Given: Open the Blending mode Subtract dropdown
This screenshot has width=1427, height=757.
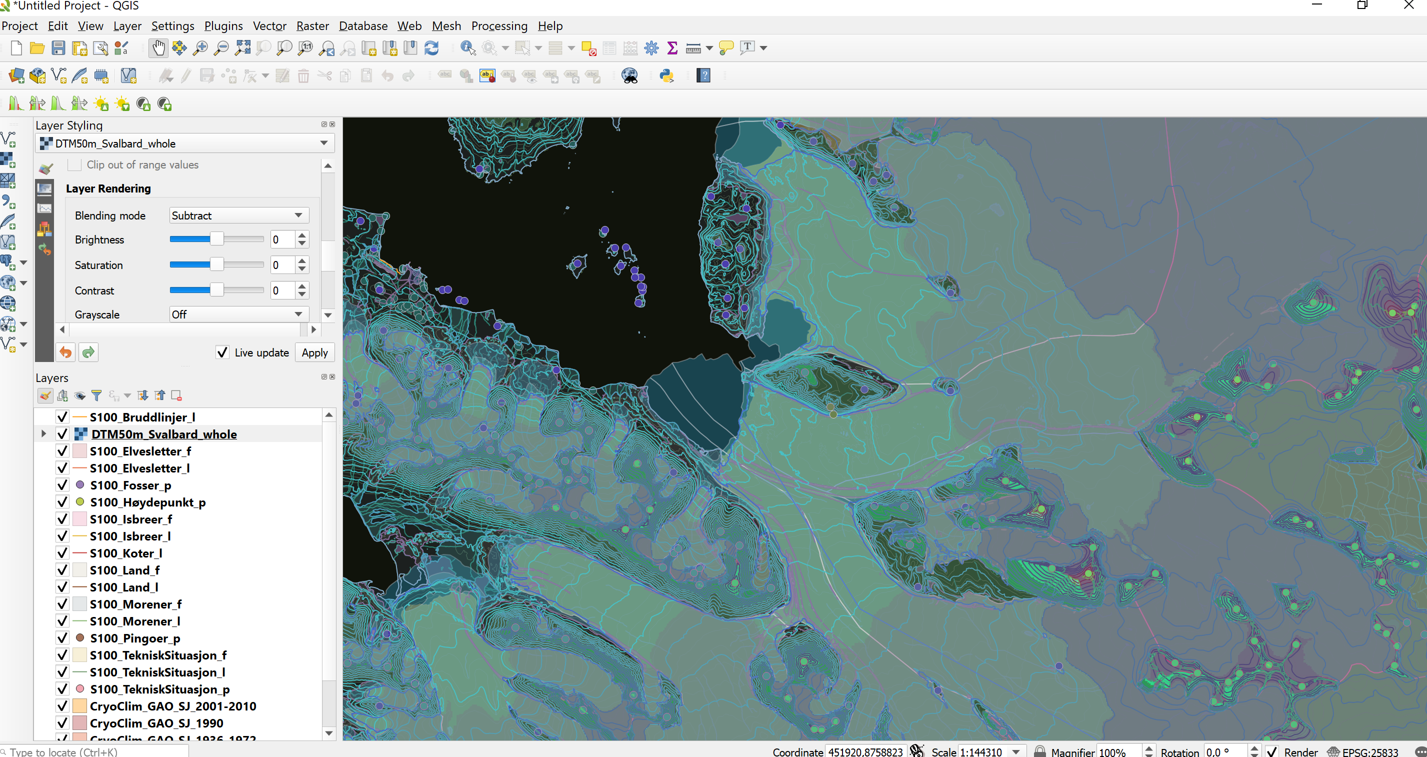Looking at the screenshot, I should [x=239, y=215].
